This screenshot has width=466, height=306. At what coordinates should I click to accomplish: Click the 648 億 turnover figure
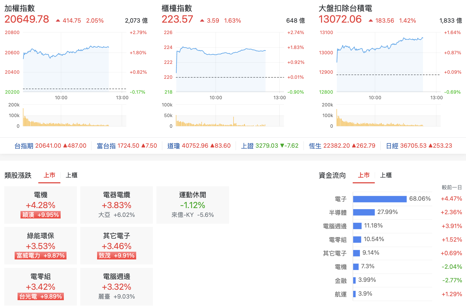coord(296,20)
